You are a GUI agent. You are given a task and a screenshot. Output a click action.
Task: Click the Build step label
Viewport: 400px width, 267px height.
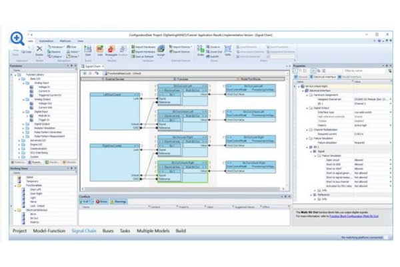181,231
